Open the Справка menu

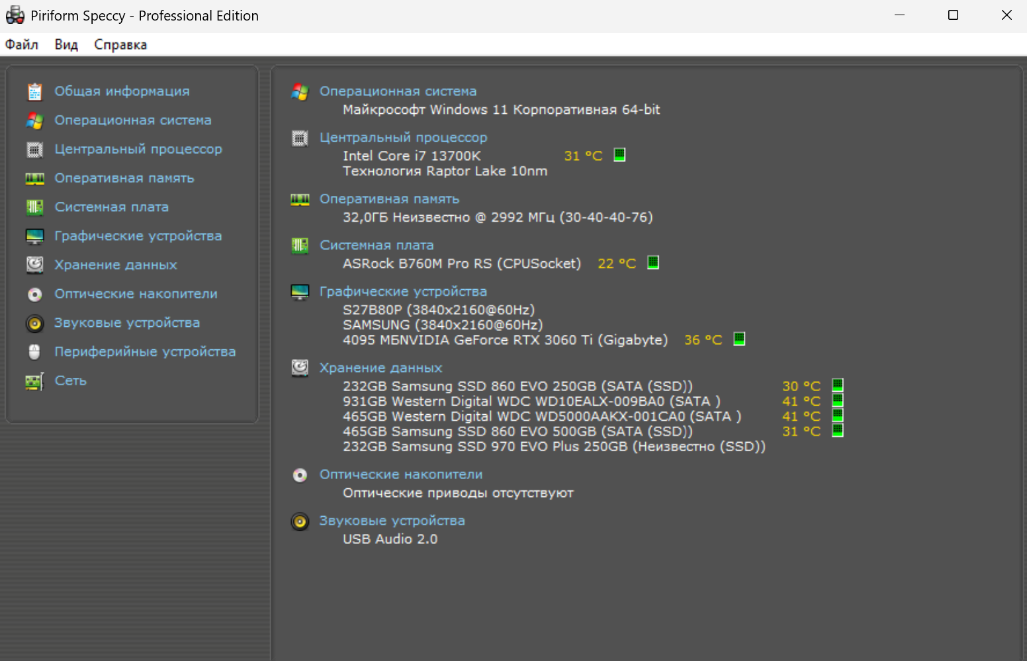(120, 44)
